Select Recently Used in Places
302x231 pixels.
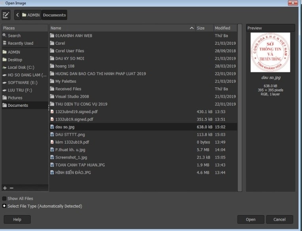pos(20,43)
